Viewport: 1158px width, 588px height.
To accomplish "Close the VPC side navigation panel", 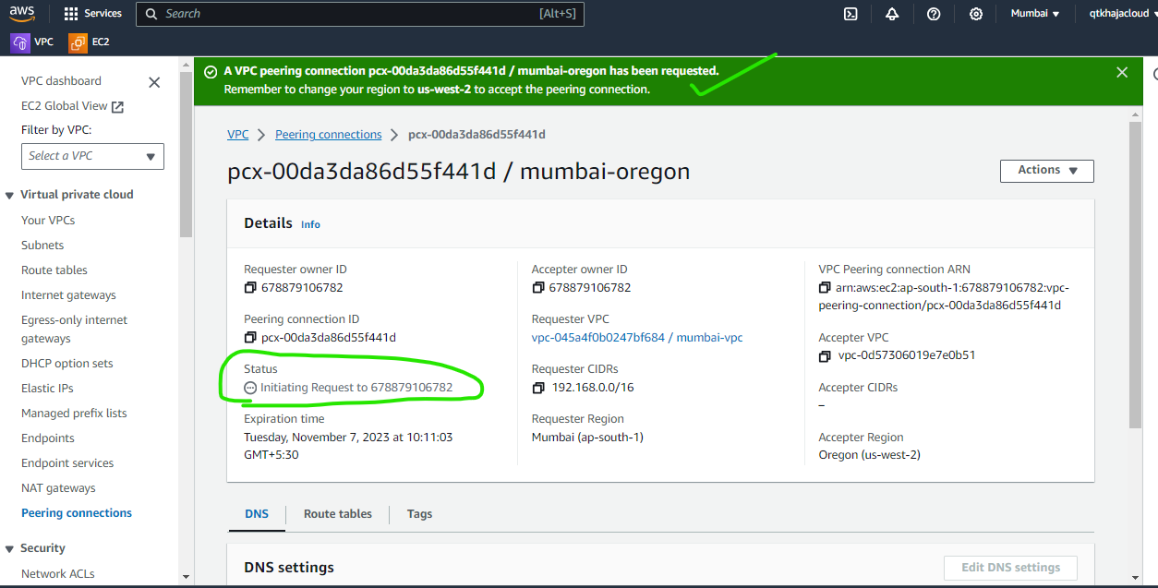I will pos(154,82).
